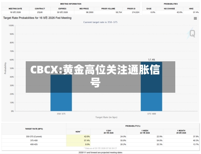Select prior OI value '214,024'
Viewport: 201px width, 154px height.
coord(135,12)
